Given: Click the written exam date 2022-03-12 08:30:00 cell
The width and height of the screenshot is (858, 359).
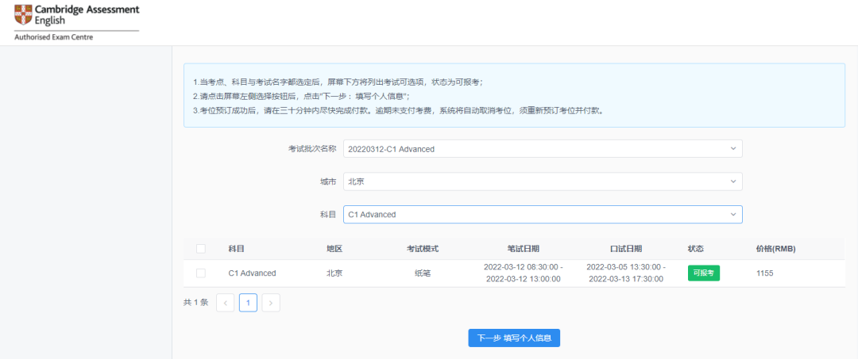Looking at the screenshot, I should click(x=523, y=273).
